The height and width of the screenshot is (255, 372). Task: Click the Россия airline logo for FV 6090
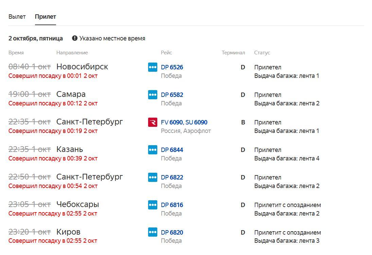tap(153, 122)
